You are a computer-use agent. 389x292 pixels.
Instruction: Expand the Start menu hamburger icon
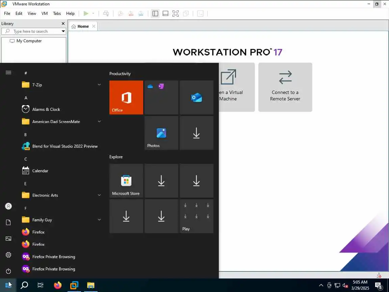pos(8,73)
